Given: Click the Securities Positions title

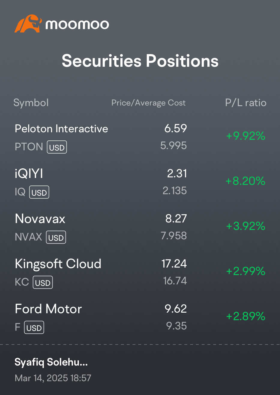Looking at the screenshot, I should [x=140, y=61].
